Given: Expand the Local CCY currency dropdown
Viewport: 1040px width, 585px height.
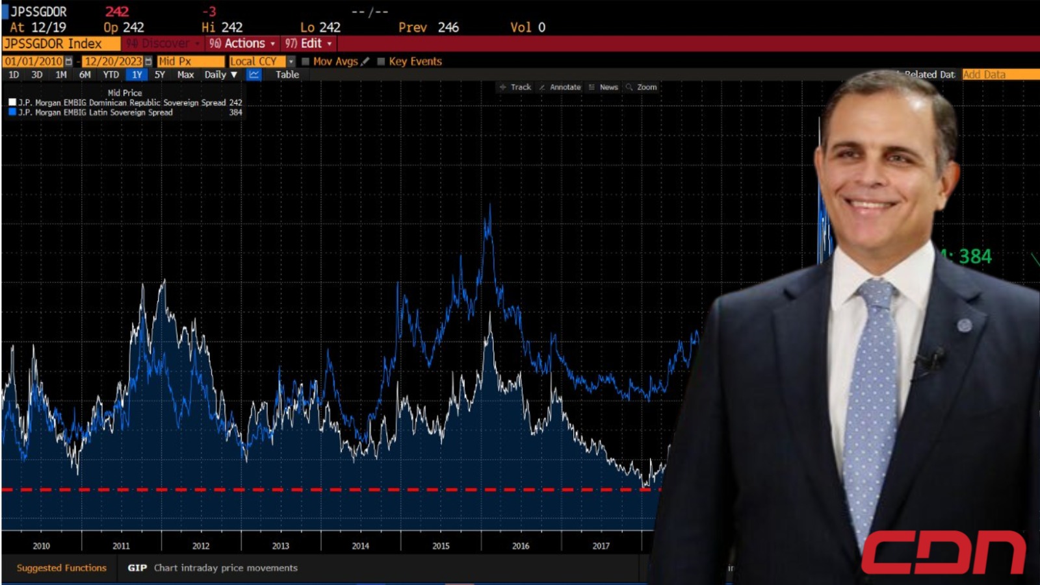Looking at the screenshot, I should point(291,61).
